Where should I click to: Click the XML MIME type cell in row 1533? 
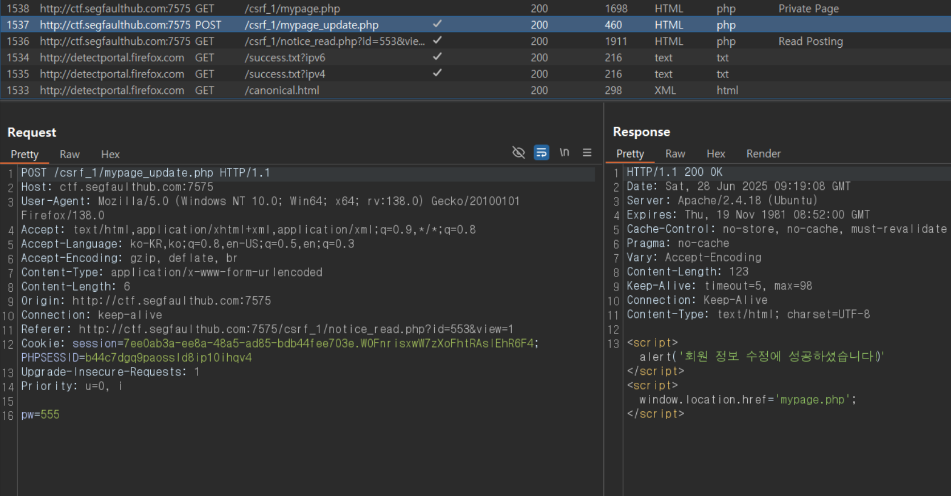[665, 90]
